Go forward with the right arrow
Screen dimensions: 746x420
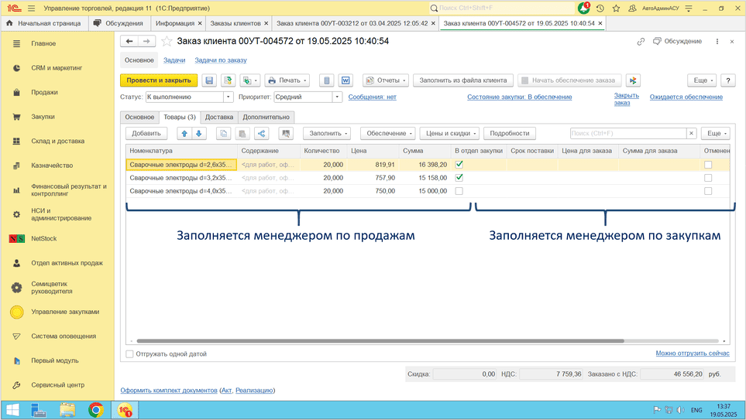click(146, 41)
